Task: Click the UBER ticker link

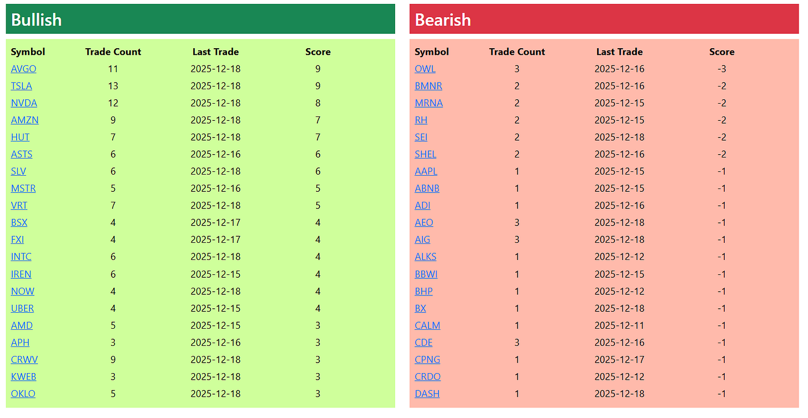Action: point(23,309)
